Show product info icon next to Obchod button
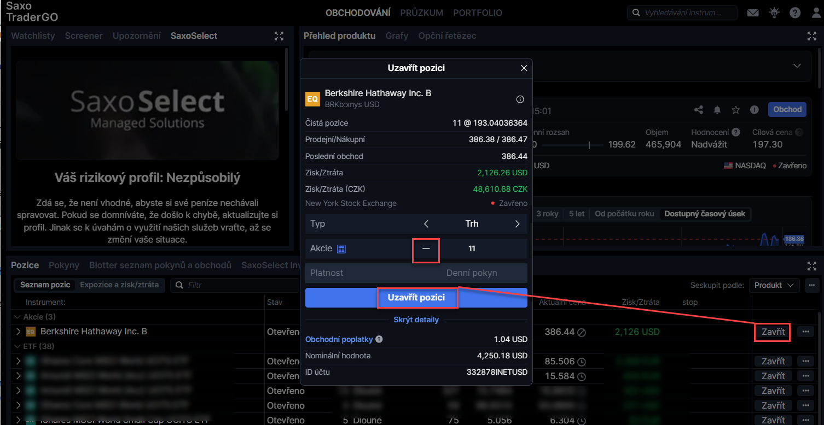Image resolution: width=824 pixels, height=425 pixels. (x=755, y=110)
